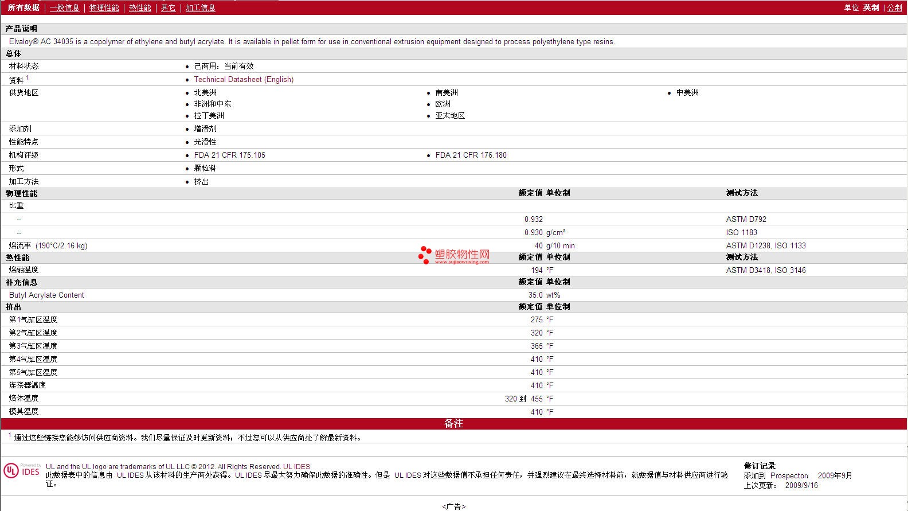Image resolution: width=908 pixels, height=511 pixels.
Task: Open the 所有数据 tab
Action: point(24,7)
